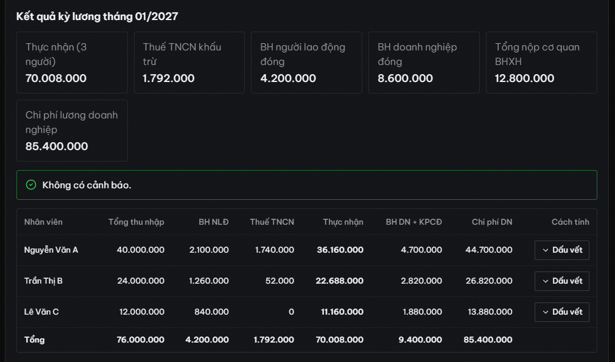Click the Cách tính column header
Screen dimensions: 615x362
tap(571, 222)
